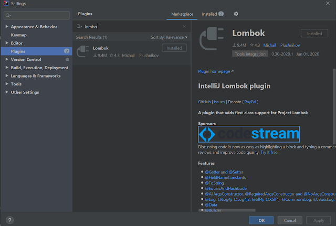Click the magnifier icon in plugin search
This screenshot has width=336, height=226.
coord(79,26)
